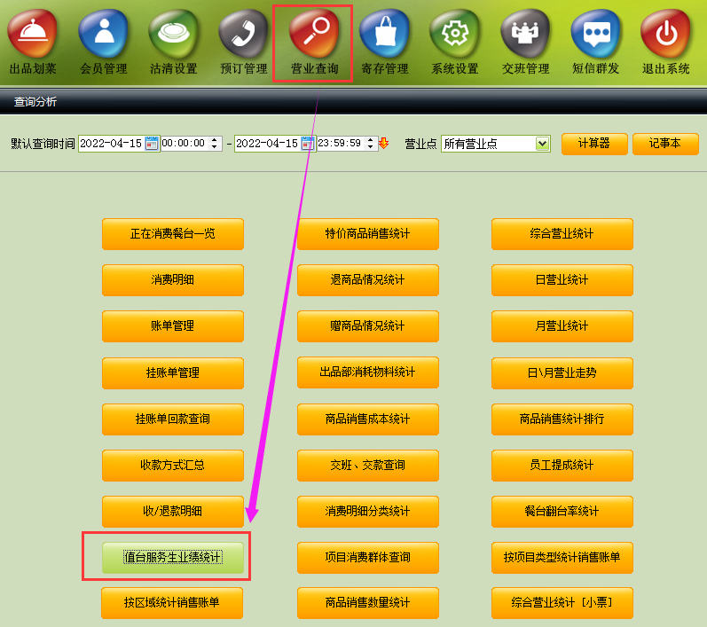Open 会员管理 member management icon
707x627 pixels.
(x=104, y=35)
